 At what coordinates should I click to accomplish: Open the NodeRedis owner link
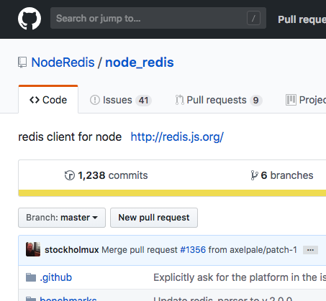pos(63,62)
